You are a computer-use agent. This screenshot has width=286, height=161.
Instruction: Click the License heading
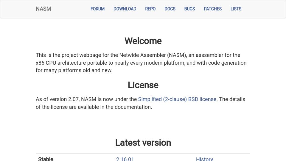(143, 85)
